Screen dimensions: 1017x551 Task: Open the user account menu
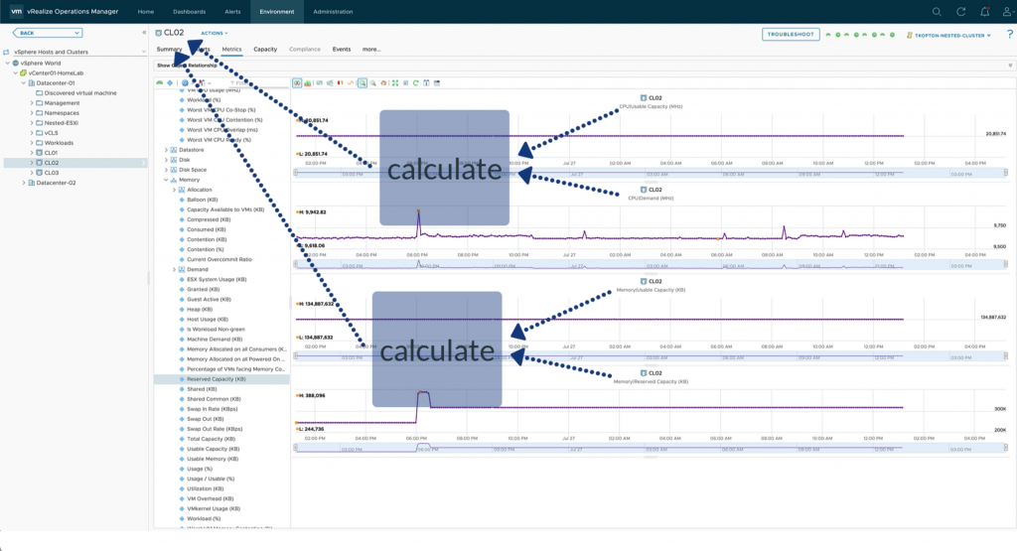(x=1008, y=12)
